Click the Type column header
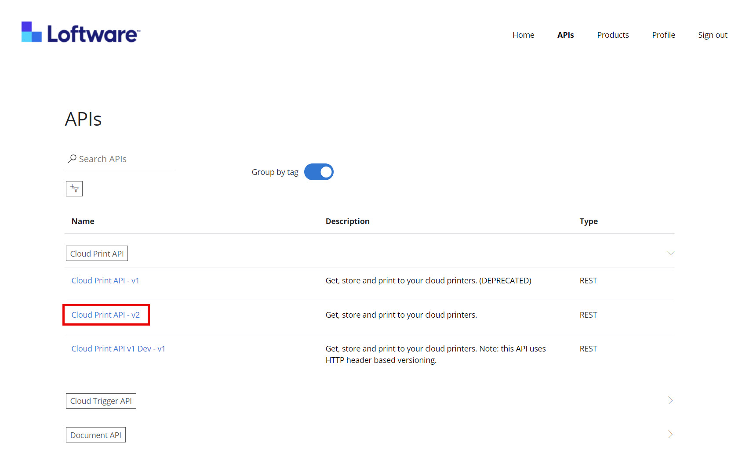Viewport: 742px width, 453px height. tap(589, 221)
